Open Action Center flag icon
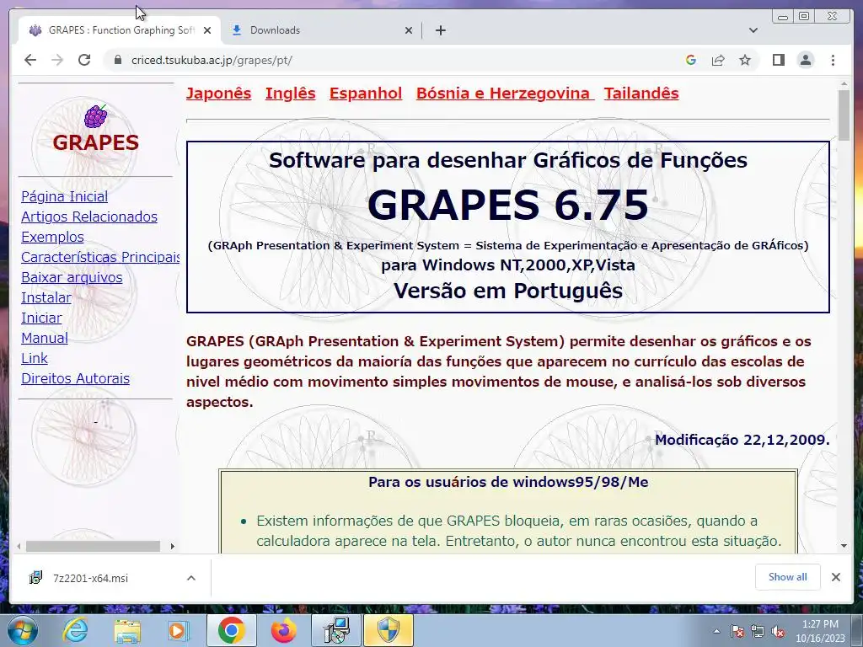Screen dimensions: 863x647 [x=737, y=631]
